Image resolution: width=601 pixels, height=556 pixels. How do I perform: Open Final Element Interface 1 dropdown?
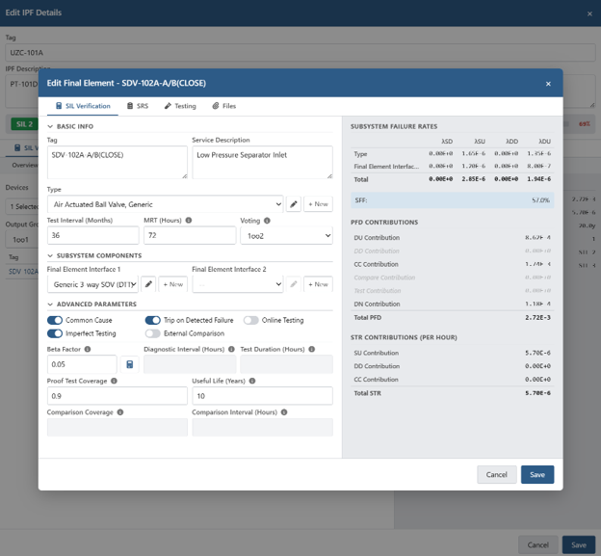click(92, 284)
